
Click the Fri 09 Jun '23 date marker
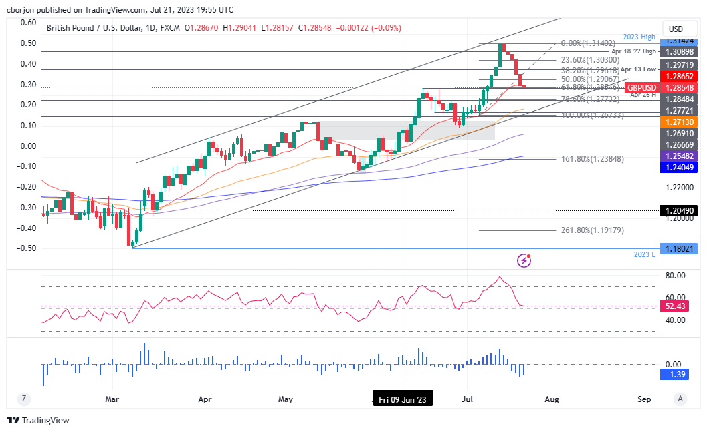pos(402,398)
